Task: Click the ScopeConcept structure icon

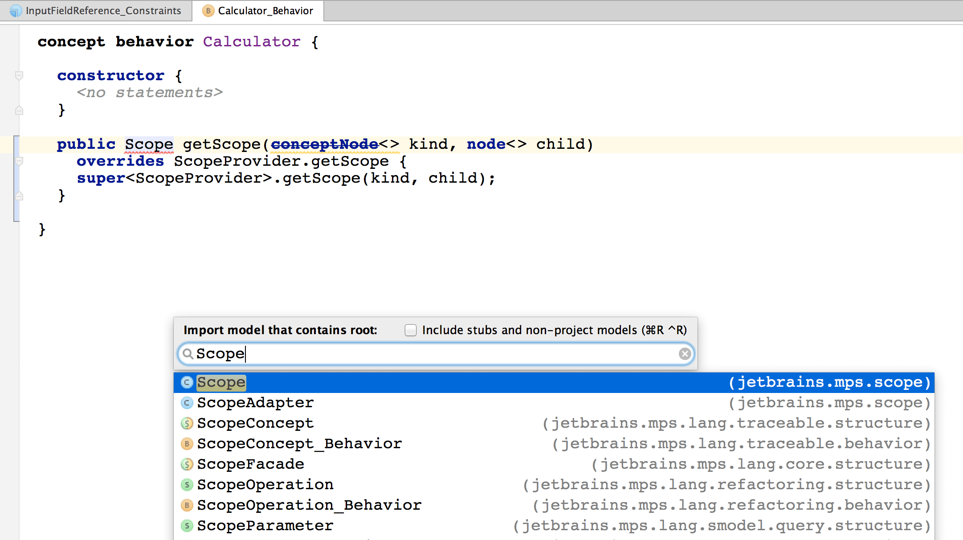Action: tap(187, 423)
